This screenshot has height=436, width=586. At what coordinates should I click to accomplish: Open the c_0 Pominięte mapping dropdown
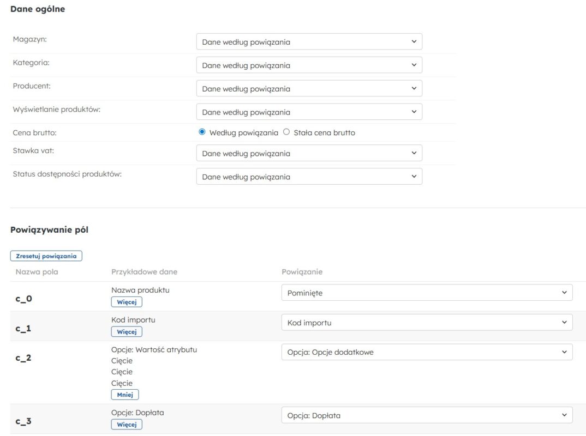pos(427,293)
